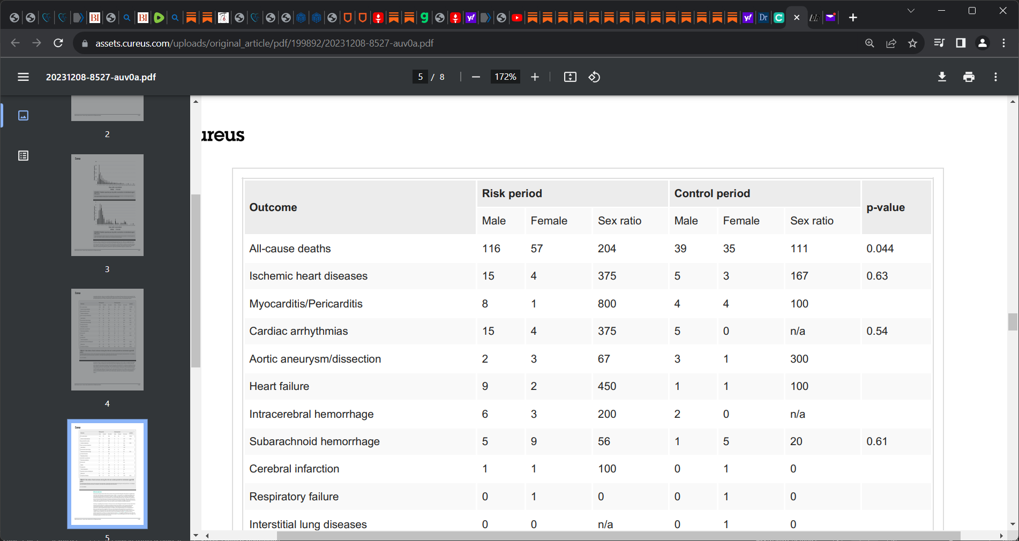Print the PDF document
This screenshot has height=541, width=1019.
pos(969,77)
